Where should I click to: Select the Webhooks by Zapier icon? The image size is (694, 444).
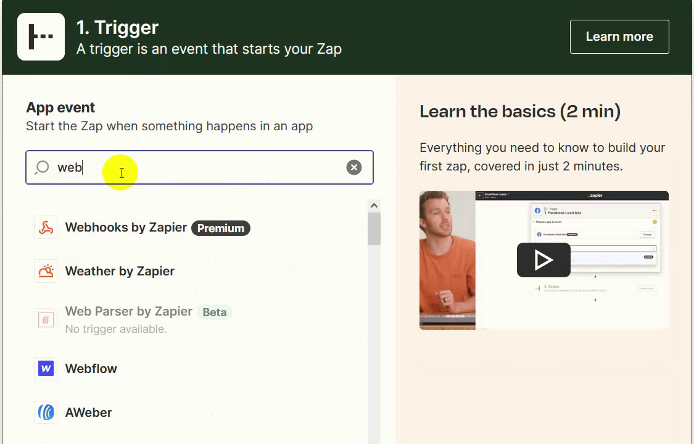(x=46, y=228)
